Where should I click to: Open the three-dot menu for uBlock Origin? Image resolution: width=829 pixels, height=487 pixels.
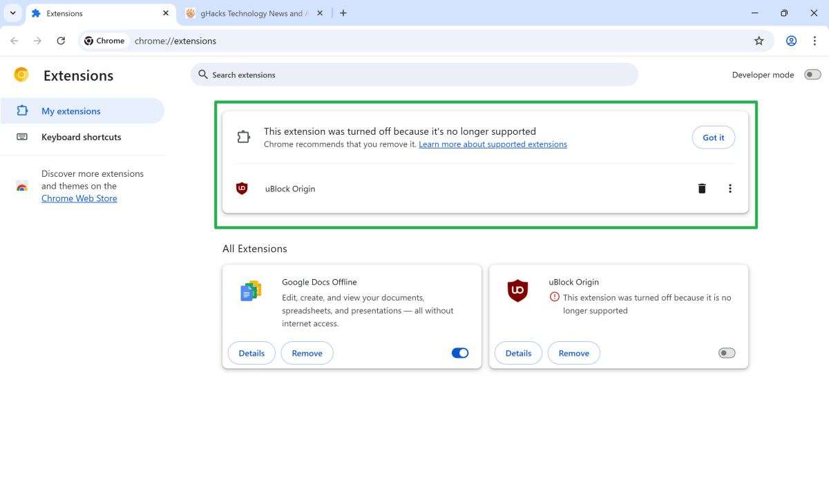pyautogui.click(x=730, y=189)
